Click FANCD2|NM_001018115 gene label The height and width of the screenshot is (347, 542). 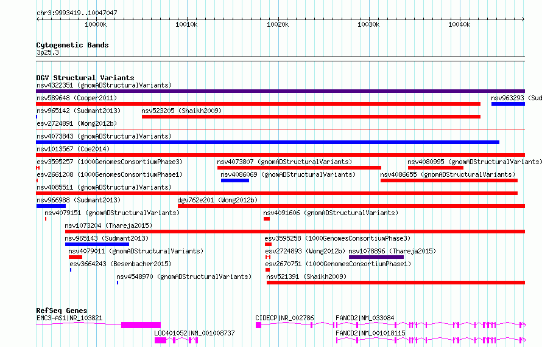pyautogui.click(x=370, y=333)
